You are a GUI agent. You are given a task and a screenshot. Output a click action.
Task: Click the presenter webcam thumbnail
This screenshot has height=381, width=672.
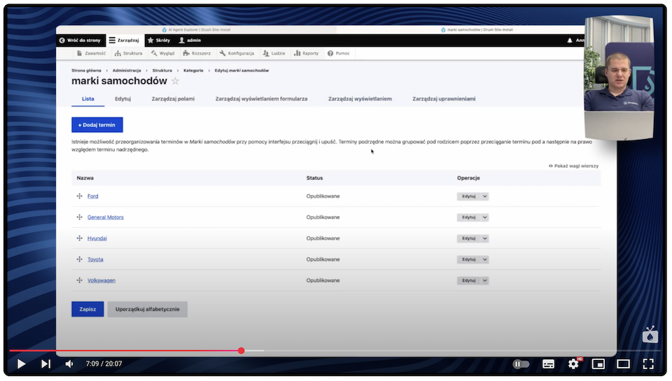click(619, 78)
